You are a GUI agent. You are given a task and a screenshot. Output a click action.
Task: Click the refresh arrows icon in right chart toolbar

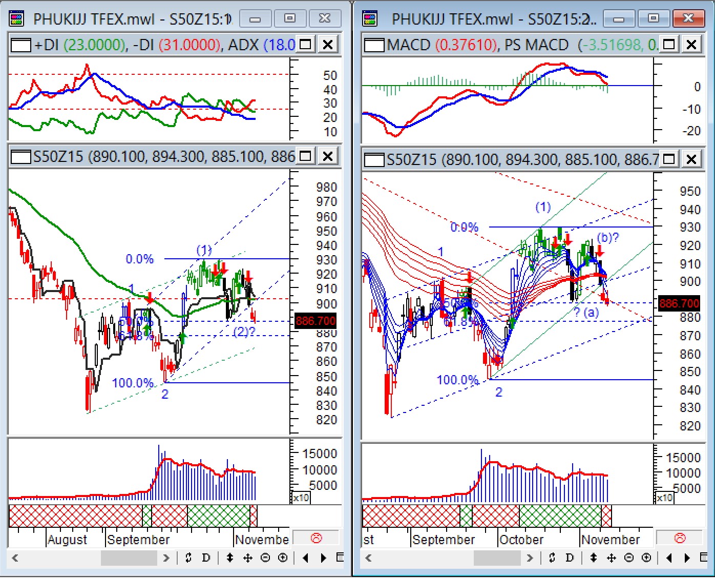click(552, 558)
